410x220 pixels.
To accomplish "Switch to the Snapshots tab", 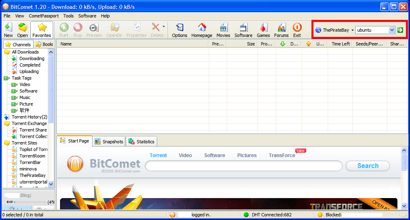I will [x=109, y=142].
